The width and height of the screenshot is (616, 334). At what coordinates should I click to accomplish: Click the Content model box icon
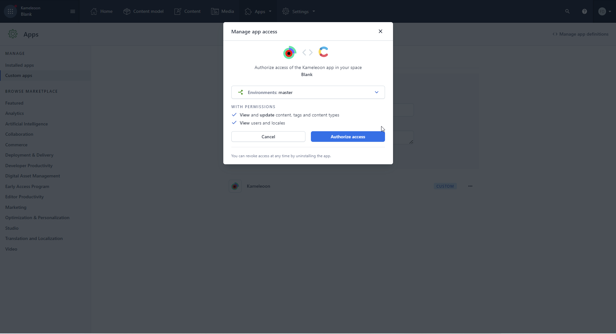click(127, 11)
